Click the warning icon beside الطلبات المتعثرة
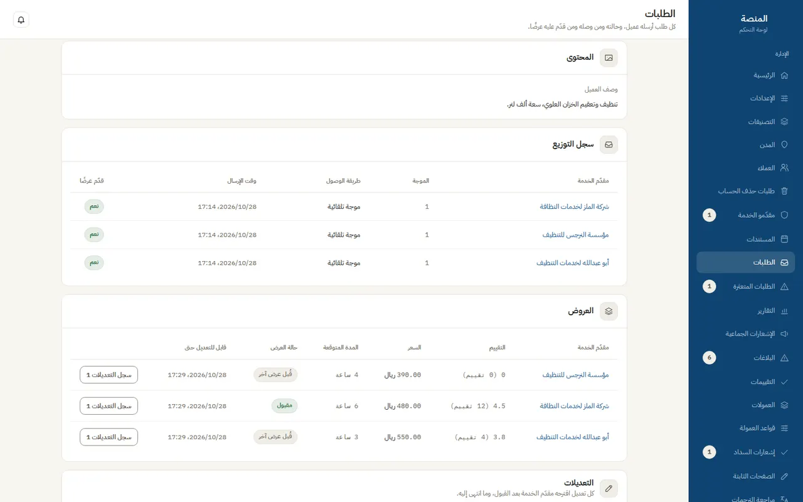This screenshot has width=803, height=502. pos(784,287)
